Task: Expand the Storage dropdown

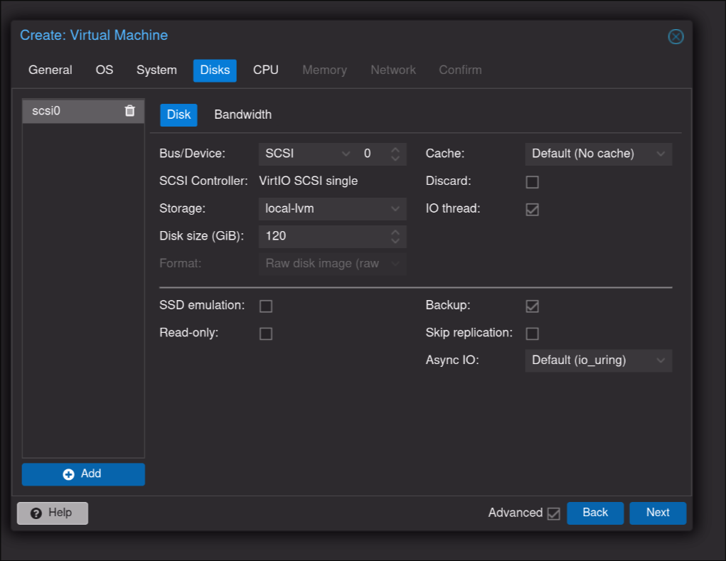Action: pyautogui.click(x=331, y=209)
